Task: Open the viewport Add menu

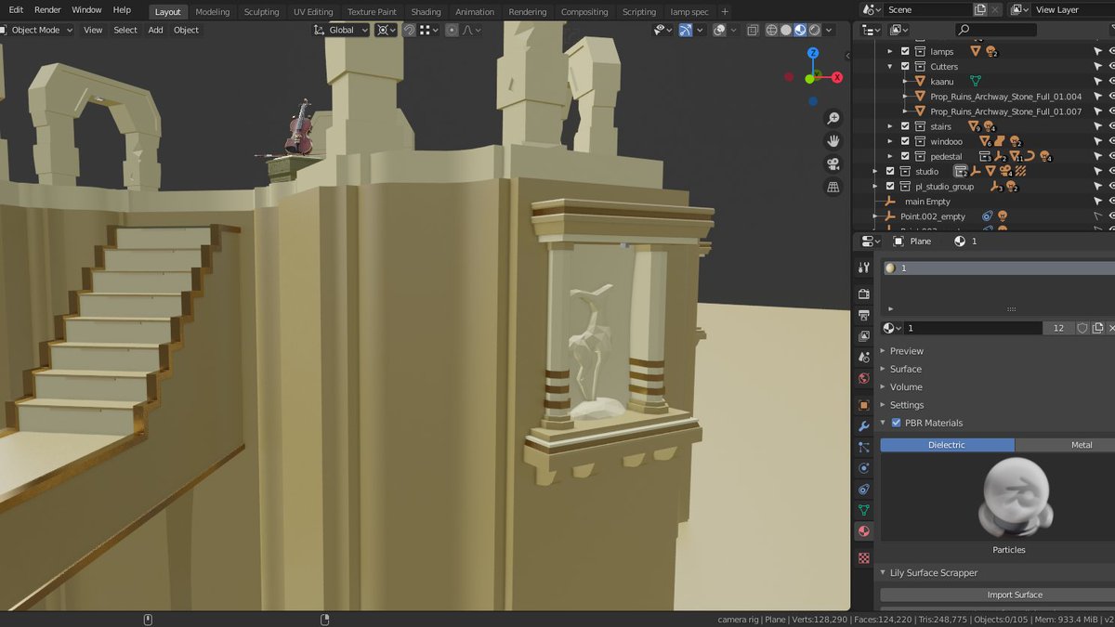Action: (155, 30)
